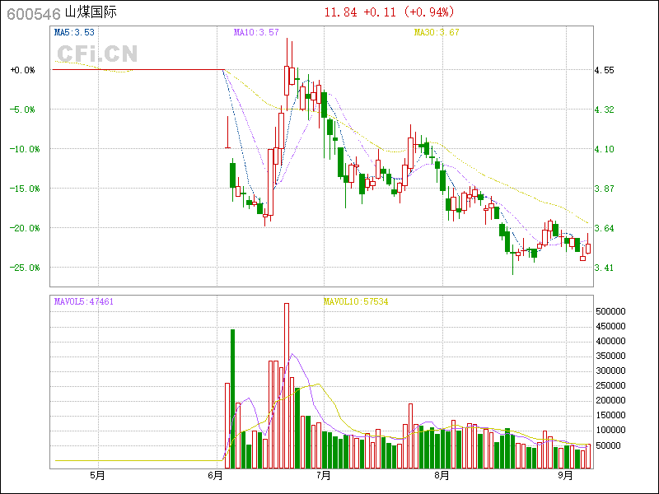Click the MAVOL5:47461 volume label
The height and width of the screenshot is (494, 659).
pos(84,301)
